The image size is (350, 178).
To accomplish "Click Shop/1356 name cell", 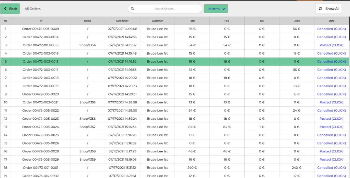I will 87,119.
